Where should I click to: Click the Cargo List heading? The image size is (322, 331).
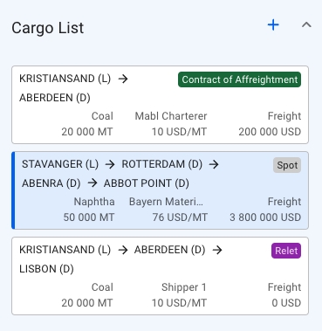tap(48, 28)
